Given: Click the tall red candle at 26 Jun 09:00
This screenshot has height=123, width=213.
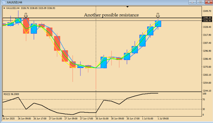Looking at the screenshot, I should tap(26, 26).
